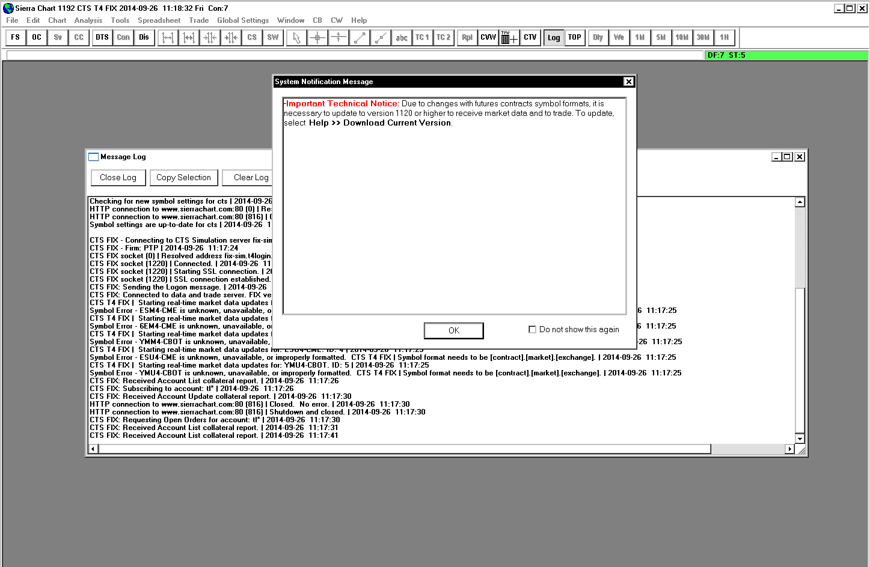The image size is (870, 567).
Task: Click 'Important Technical Notice:' red heading
Action: click(x=342, y=103)
